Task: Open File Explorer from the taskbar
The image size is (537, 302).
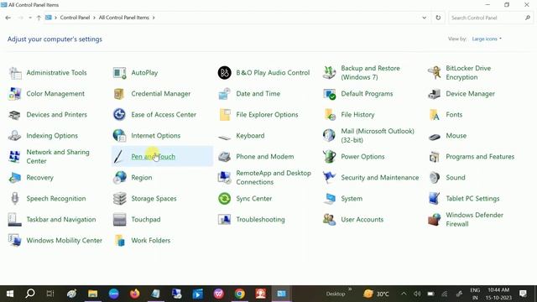Action: [93, 294]
